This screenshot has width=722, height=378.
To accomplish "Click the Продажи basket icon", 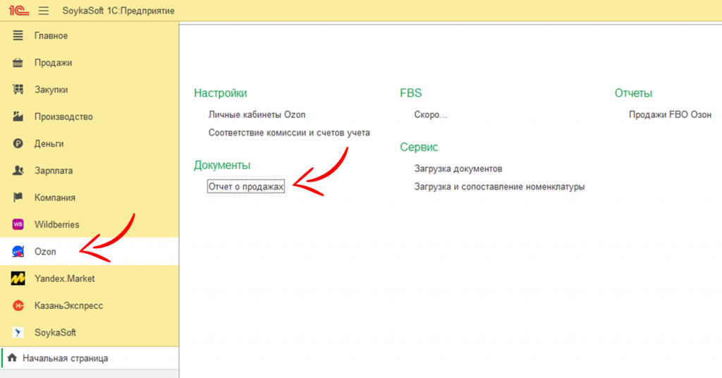I will click(18, 63).
